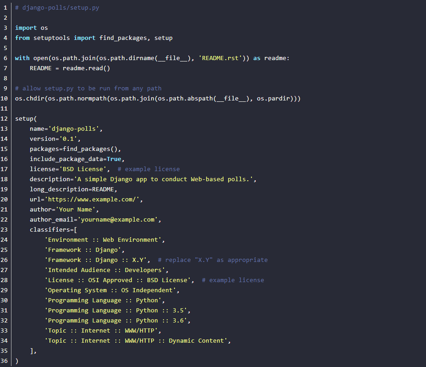Click the 'setup(' opening line
This screenshot has width=426, height=367.
pos(26,119)
